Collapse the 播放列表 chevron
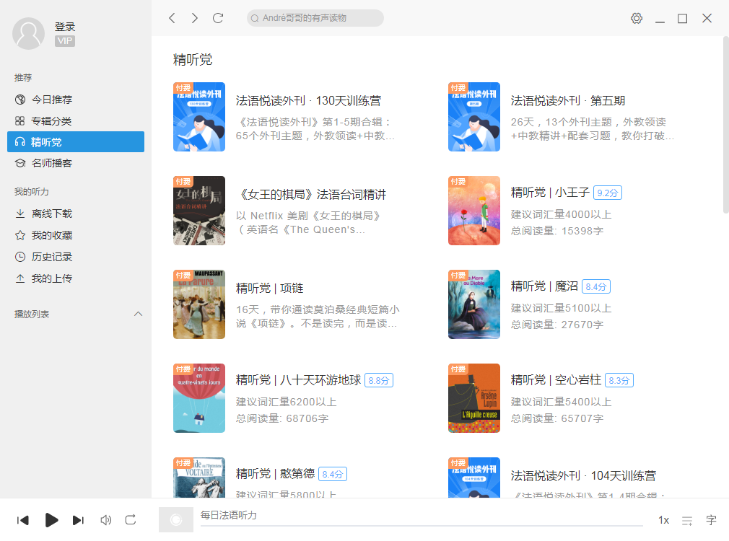This screenshot has height=541, width=729. (x=138, y=315)
